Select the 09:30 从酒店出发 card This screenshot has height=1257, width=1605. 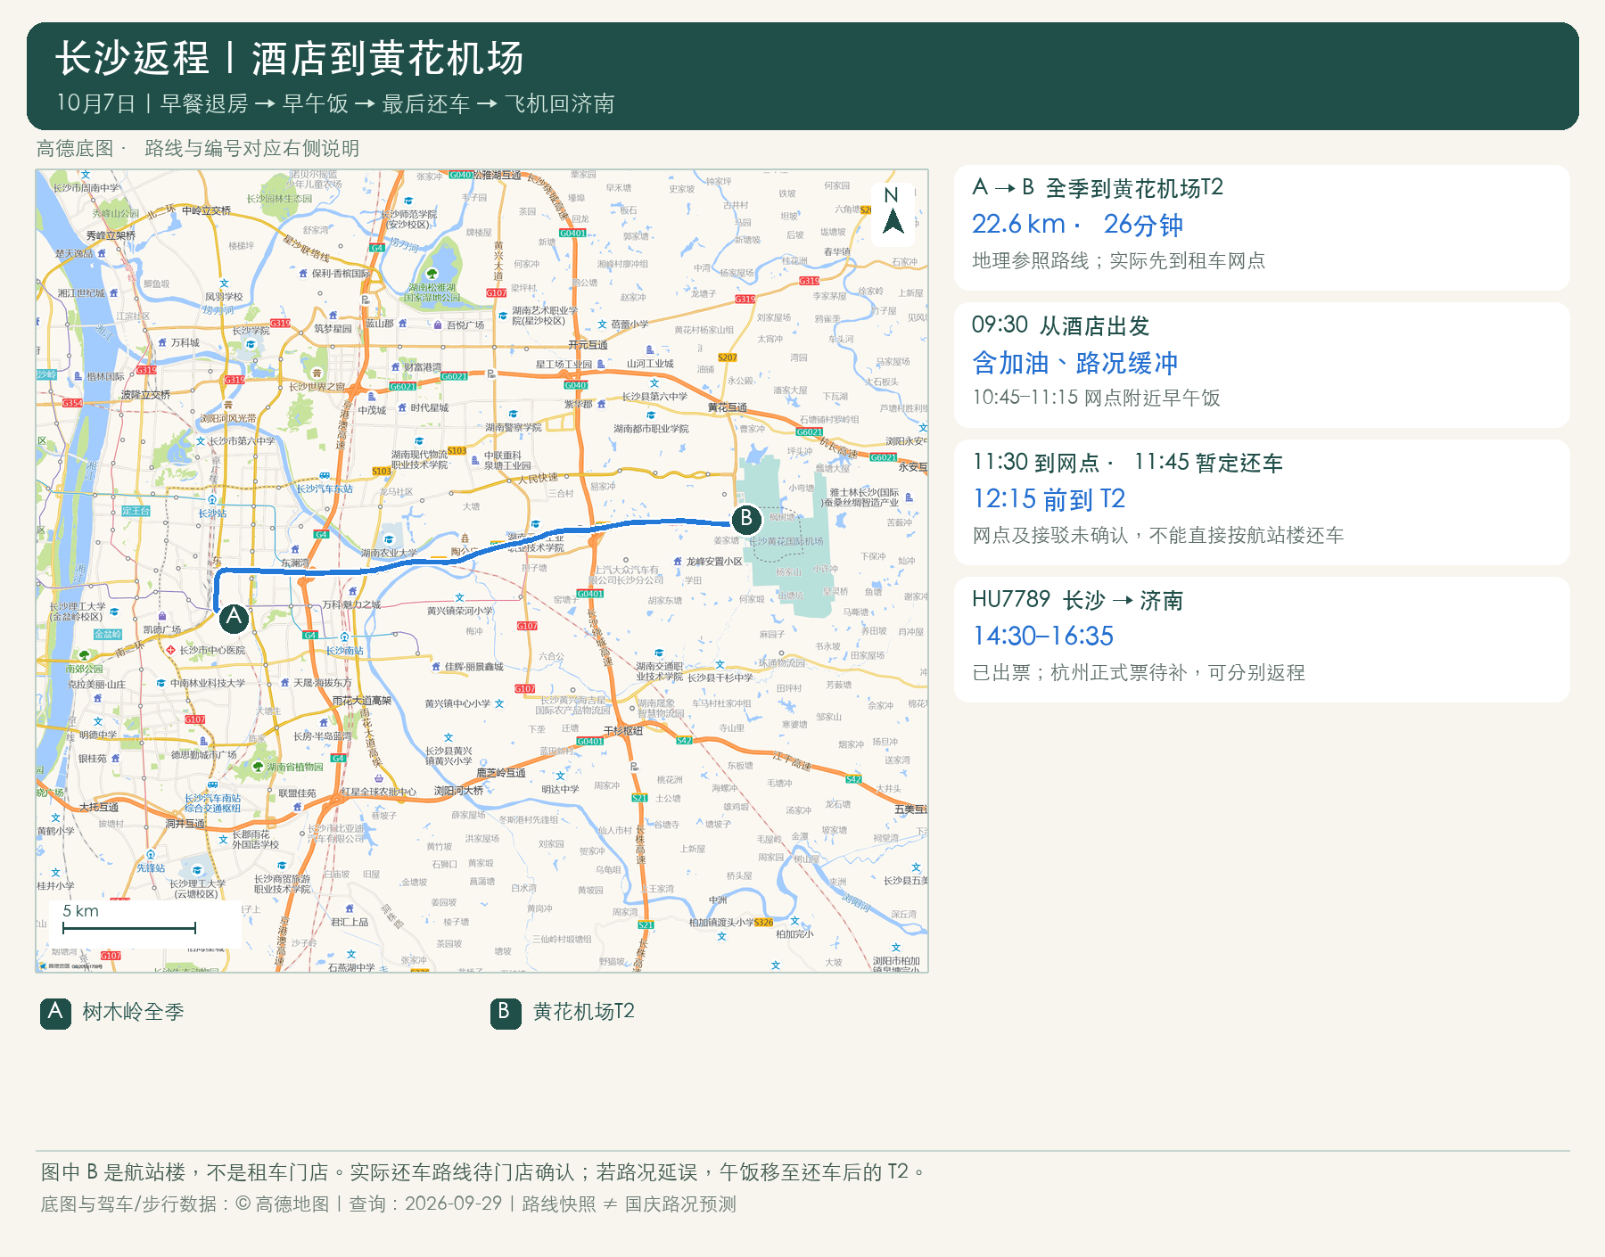pos(1262,365)
